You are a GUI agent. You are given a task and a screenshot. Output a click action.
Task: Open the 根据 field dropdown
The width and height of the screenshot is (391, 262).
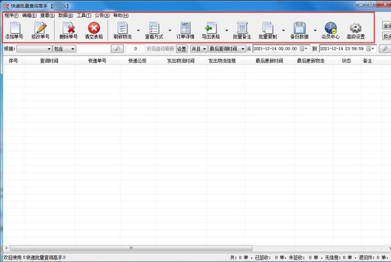(34, 49)
